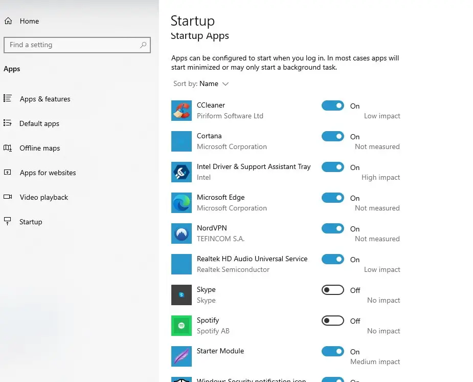Turn off Cortana startup toggle
473x382 pixels.
coord(333,137)
